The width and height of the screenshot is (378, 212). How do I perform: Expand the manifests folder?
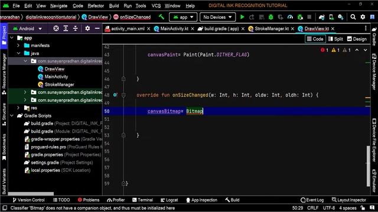[18, 45]
